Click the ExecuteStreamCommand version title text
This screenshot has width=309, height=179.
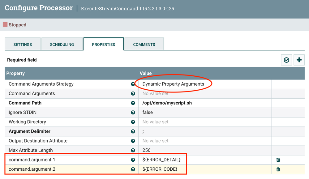[x=127, y=9]
